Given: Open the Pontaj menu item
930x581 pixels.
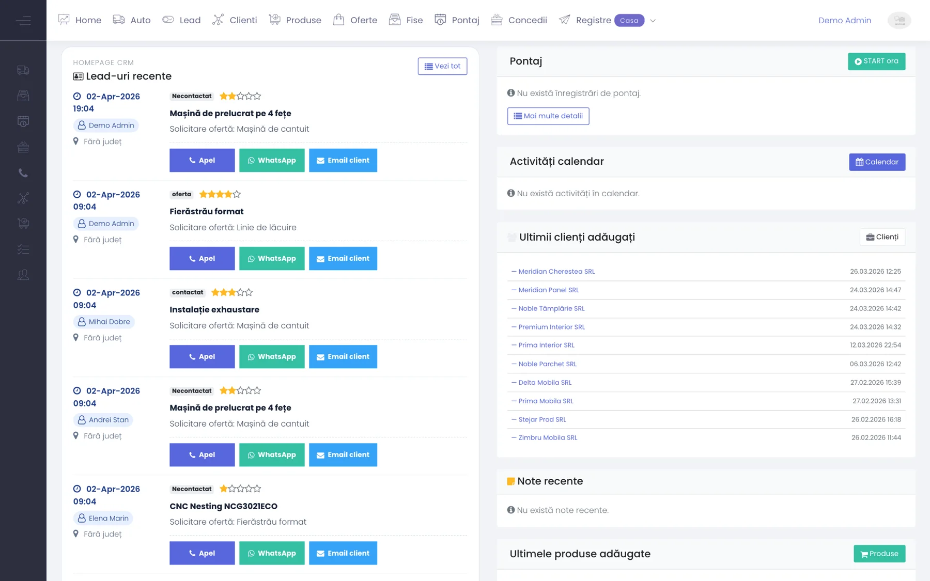Looking at the screenshot, I should tap(457, 20).
